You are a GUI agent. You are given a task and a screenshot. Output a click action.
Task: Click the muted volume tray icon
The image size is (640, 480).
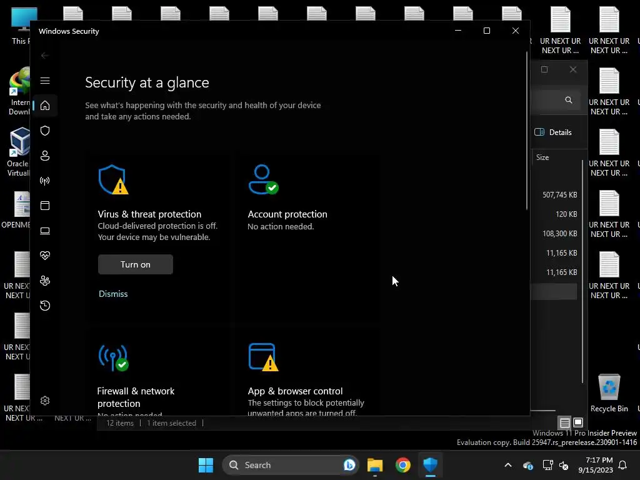click(x=564, y=465)
